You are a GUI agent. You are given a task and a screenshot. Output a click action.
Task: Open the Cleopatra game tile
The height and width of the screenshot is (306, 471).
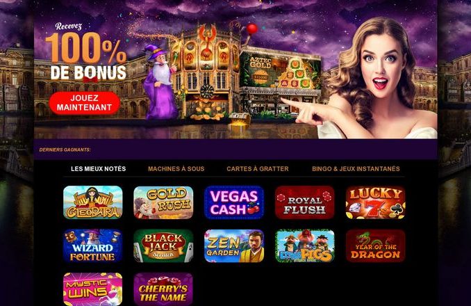pos(93,202)
